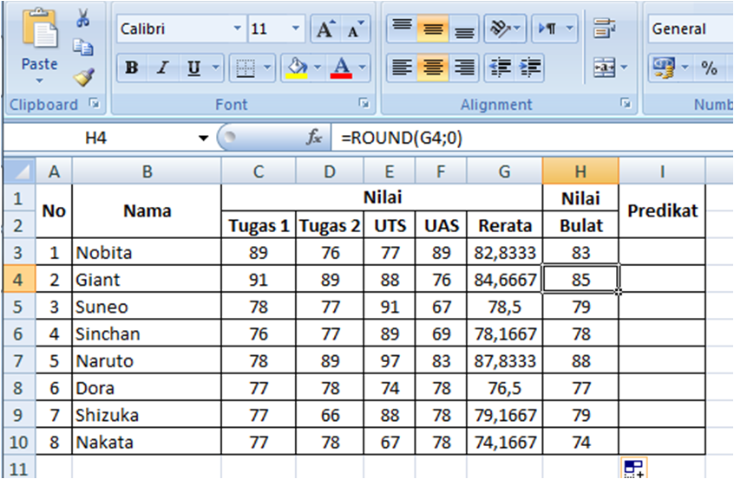Click the Paste clipboard icon
Screen dimensions: 734x479
point(40,29)
